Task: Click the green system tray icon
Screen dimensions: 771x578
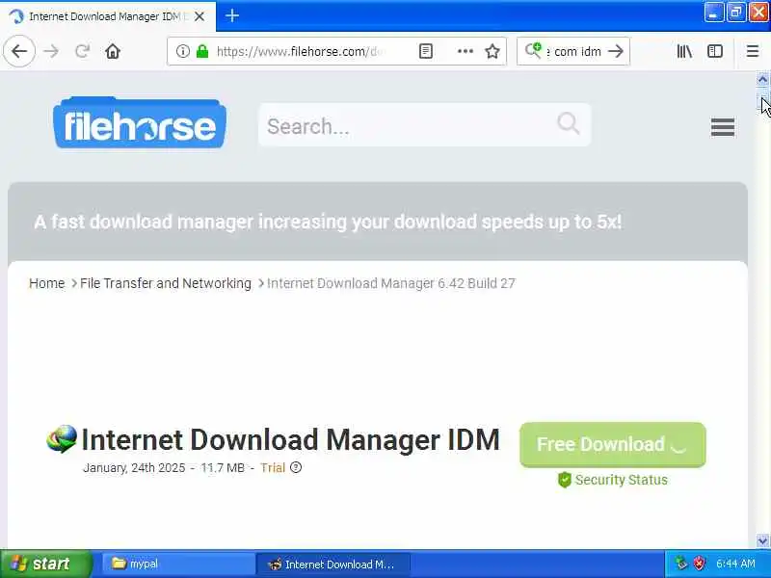Action: (x=681, y=563)
